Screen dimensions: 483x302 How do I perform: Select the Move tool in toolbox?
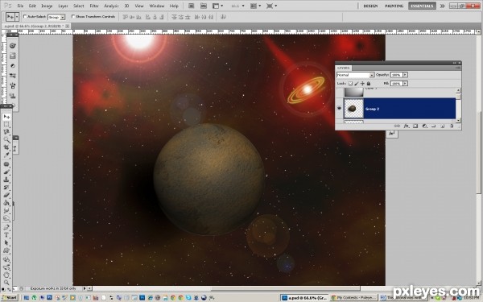(6, 117)
